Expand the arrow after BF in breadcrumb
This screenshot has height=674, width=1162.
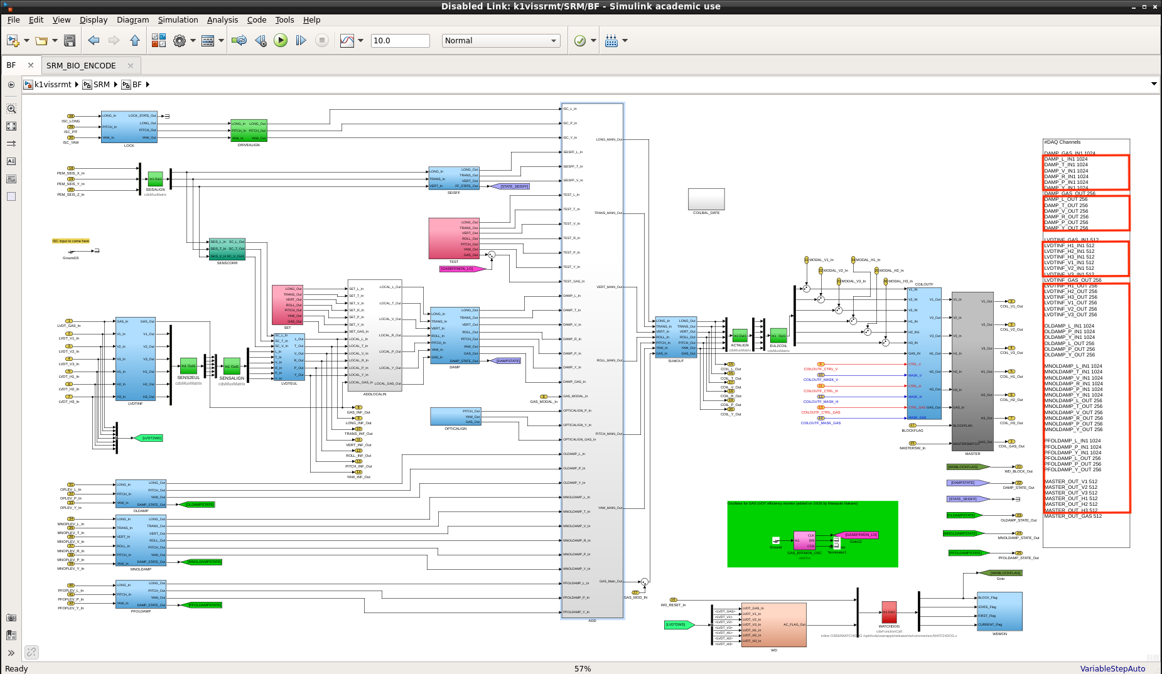pyautogui.click(x=148, y=85)
